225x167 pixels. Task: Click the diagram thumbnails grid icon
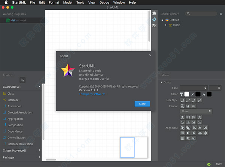click(x=154, y=25)
